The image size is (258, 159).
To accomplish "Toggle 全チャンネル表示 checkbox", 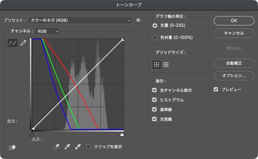I will pyautogui.click(x=154, y=90).
